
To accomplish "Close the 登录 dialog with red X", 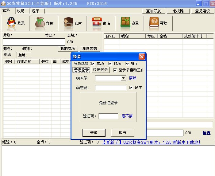I will point(142,57).
